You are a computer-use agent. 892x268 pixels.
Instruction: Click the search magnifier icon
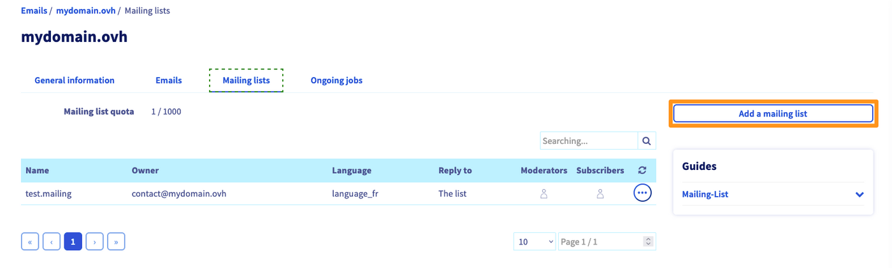[647, 141]
